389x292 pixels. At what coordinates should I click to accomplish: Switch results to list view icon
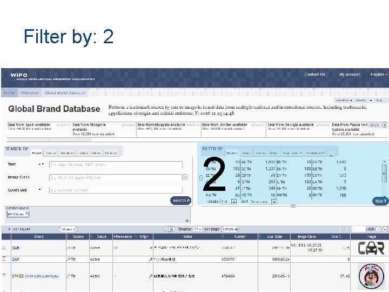click(x=165, y=229)
